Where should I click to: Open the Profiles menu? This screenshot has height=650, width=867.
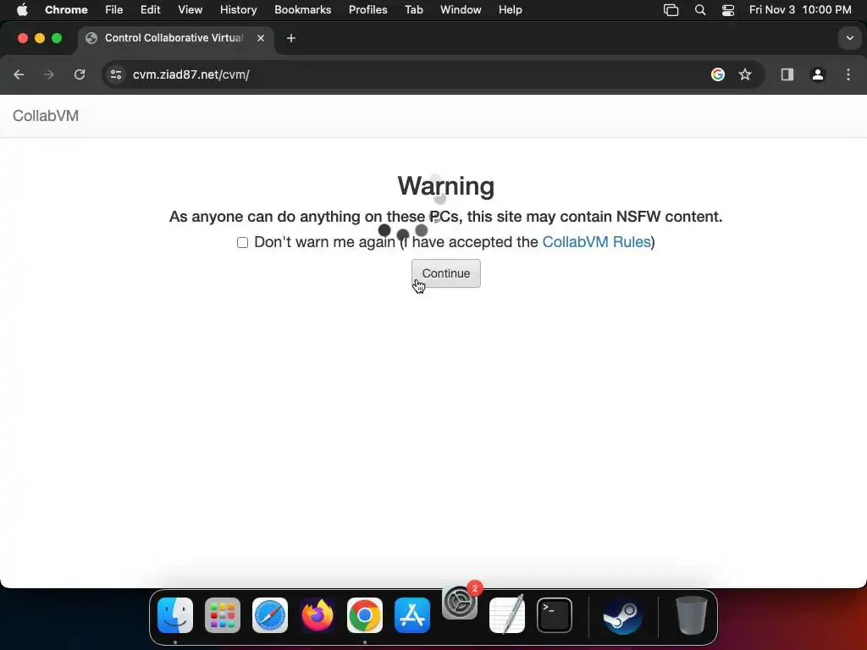point(367,10)
